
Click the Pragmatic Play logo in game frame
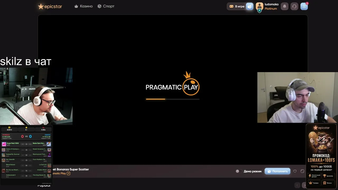point(172,83)
